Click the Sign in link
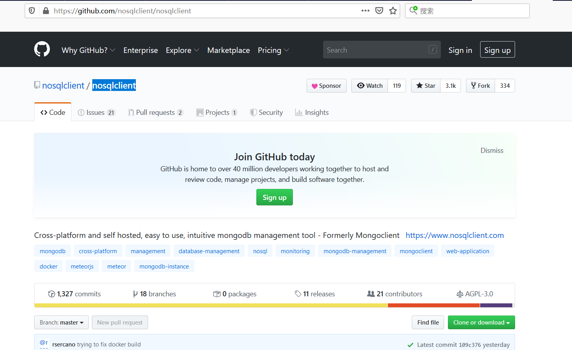Image resolution: width=572 pixels, height=350 pixels. tap(460, 50)
